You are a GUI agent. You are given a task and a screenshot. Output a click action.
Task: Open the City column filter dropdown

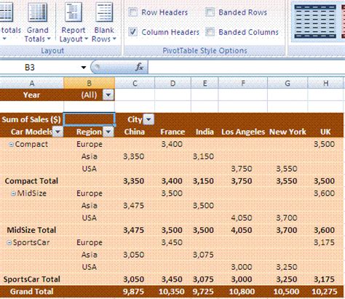pos(148,119)
